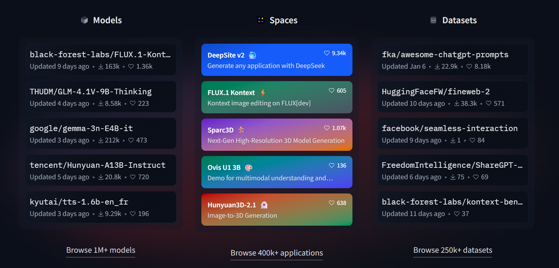This screenshot has height=268, width=559.
Task: Click the download icon on google/gemma-3n-E4B-it
Action: [101, 140]
